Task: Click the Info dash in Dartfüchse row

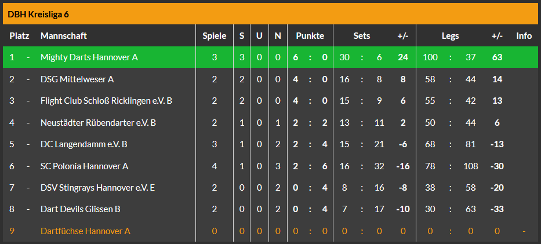Action: tap(524, 231)
